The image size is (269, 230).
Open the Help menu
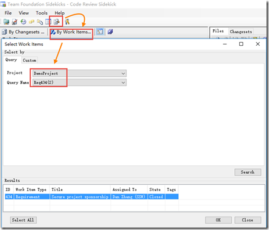tap(60, 13)
